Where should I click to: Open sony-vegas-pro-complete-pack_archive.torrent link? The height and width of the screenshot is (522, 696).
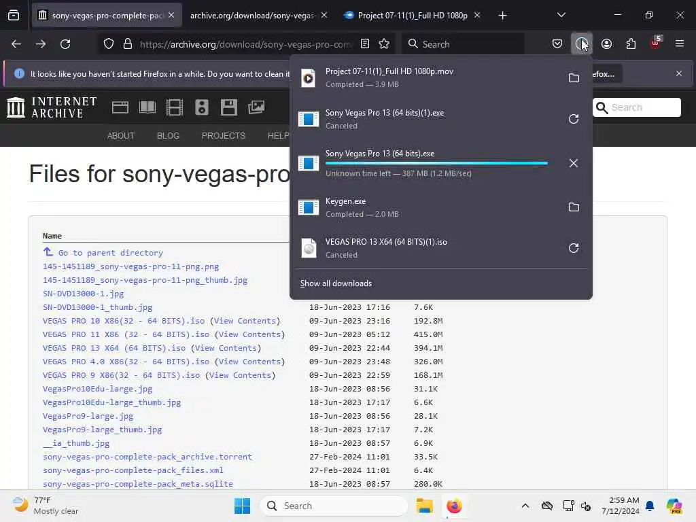click(x=147, y=457)
